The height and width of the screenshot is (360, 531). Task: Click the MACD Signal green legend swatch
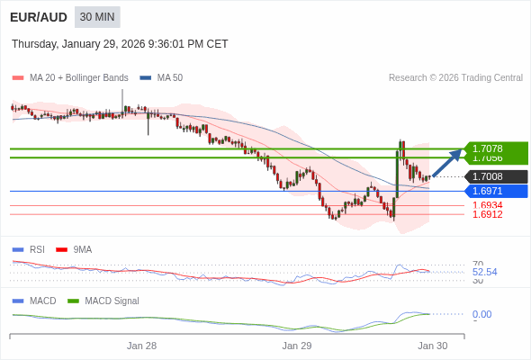click(73, 301)
